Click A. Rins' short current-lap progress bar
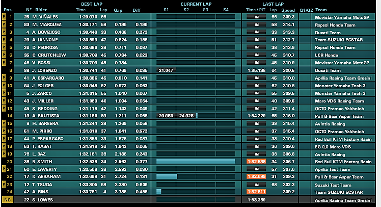This screenshot has height=207, width=381. 159,192
